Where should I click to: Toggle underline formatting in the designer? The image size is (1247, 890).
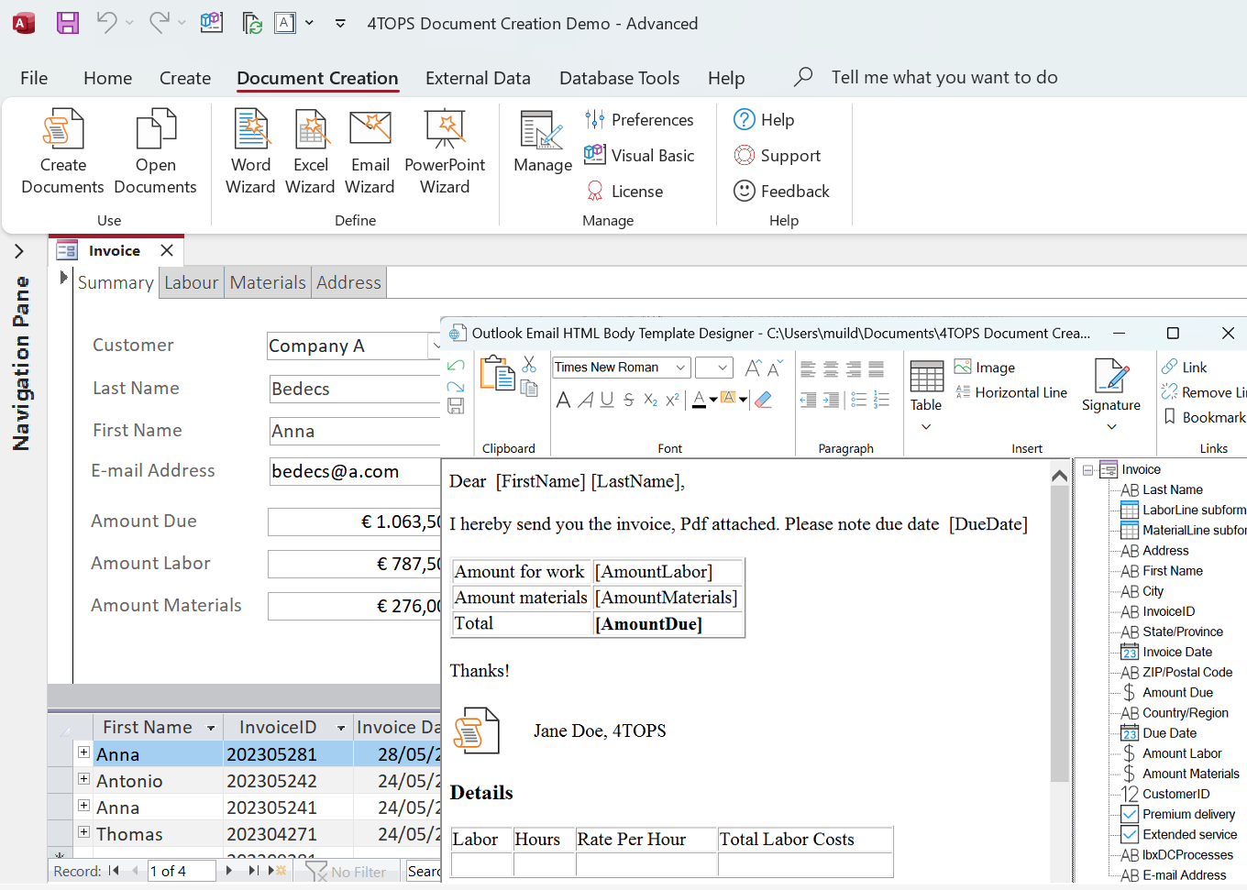(606, 400)
